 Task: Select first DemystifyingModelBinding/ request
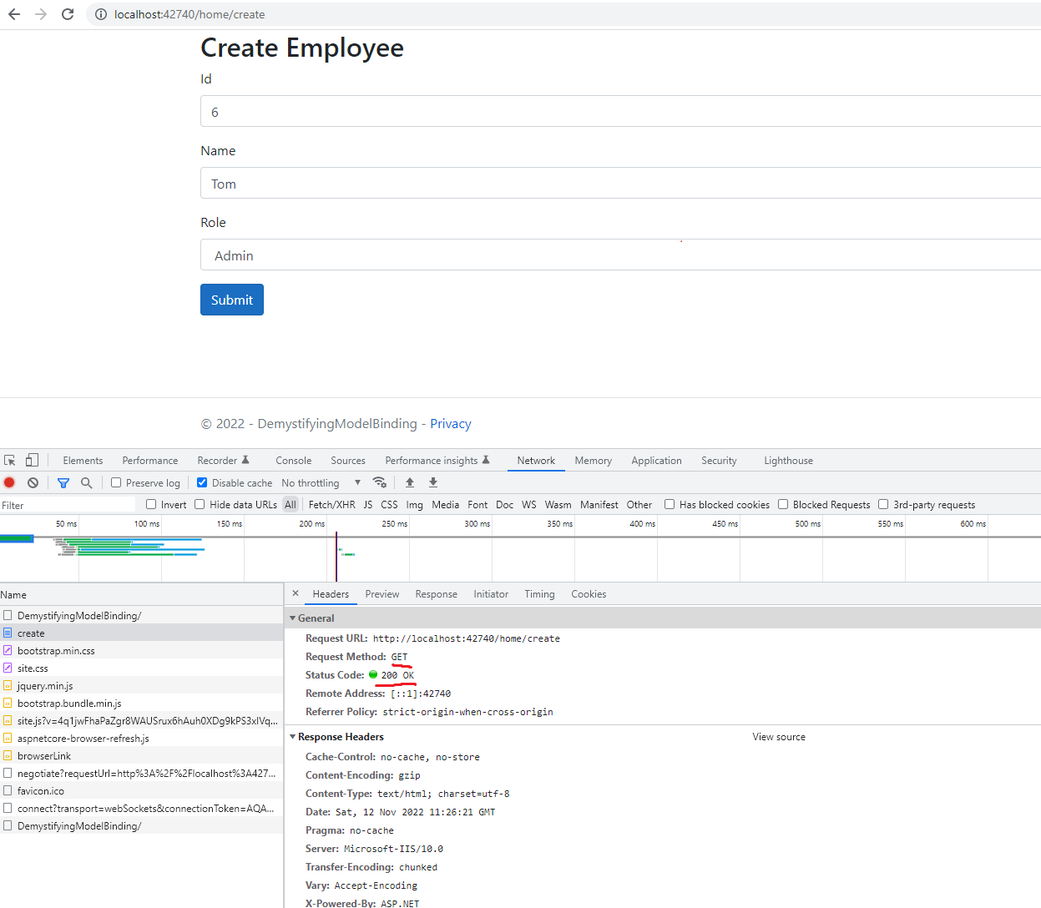tap(142, 615)
